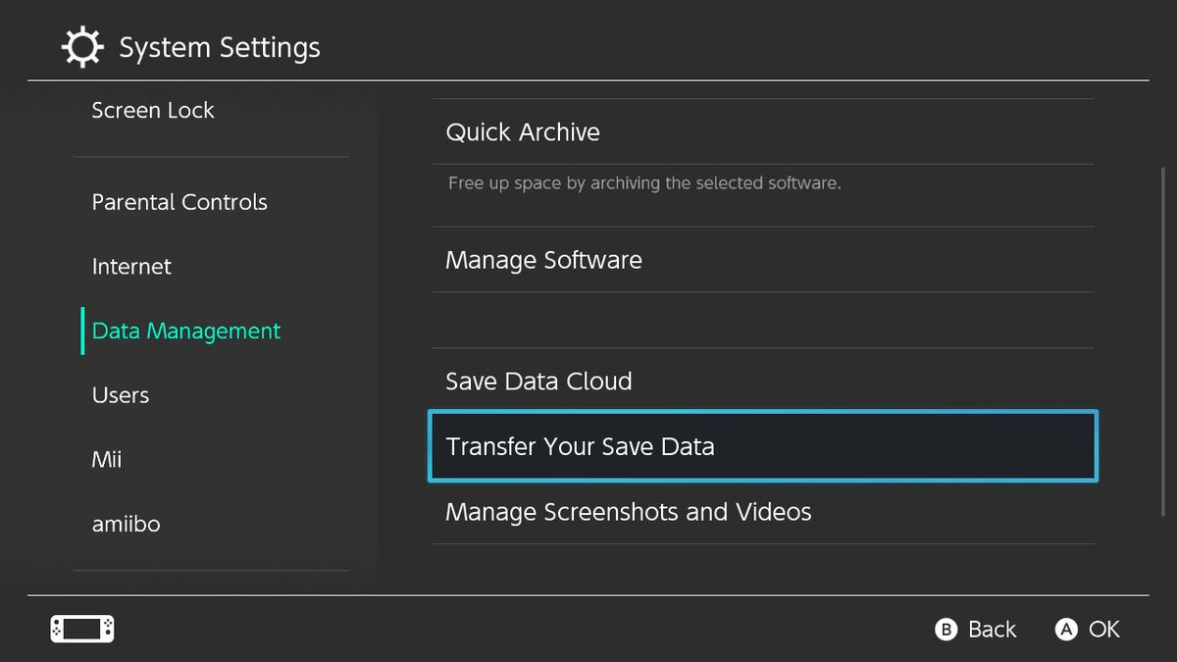Open Parental Controls settings
The width and height of the screenshot is (1177, 662).
click(179, 203)
